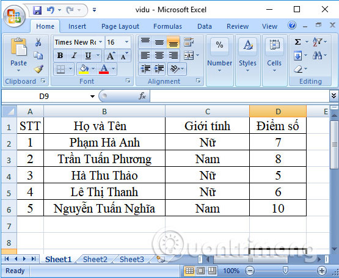Decrease font size with Shrink Font
Image resolution: width=339 pixels, height=278 pixels.
coord(125,56)
